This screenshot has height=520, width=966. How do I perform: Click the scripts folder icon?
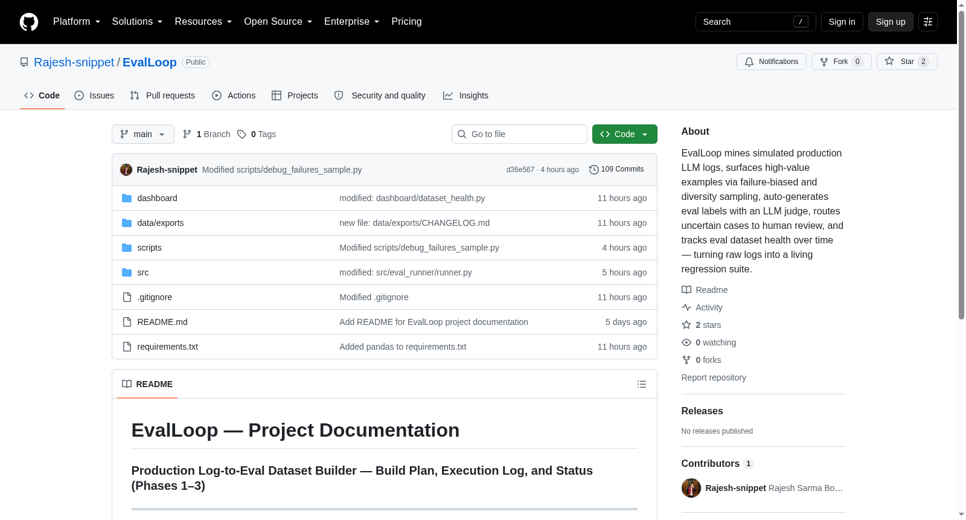coord(127,248)
